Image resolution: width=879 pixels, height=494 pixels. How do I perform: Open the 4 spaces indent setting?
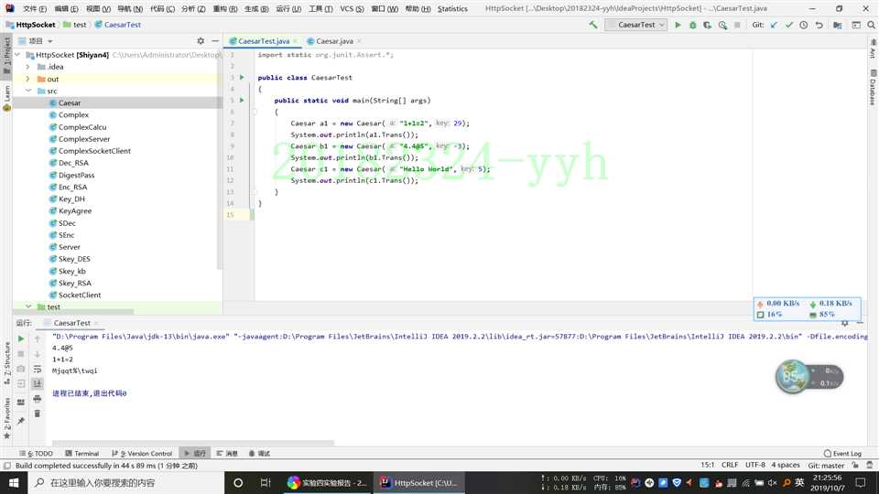pos(786,465)
